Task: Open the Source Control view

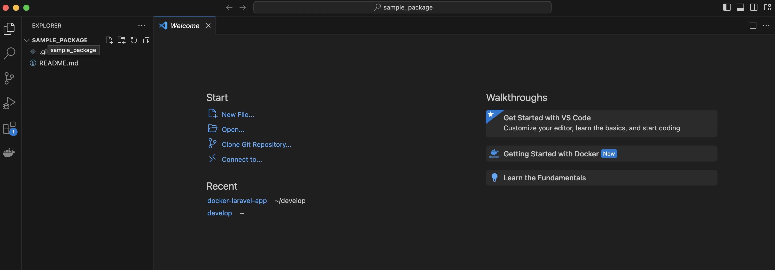Action: pos(9,78)
